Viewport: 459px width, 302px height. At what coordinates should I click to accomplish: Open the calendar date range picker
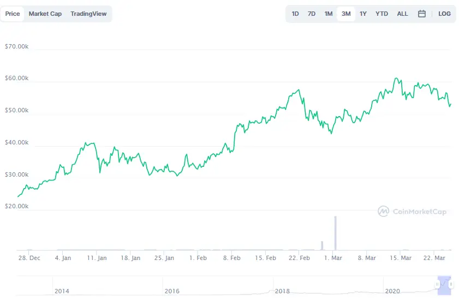421,14
